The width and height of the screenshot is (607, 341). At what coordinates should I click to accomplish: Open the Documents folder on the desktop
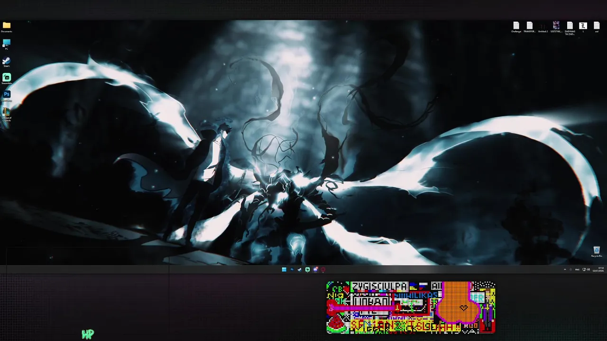pyautogui.click(x=7, y=27)
